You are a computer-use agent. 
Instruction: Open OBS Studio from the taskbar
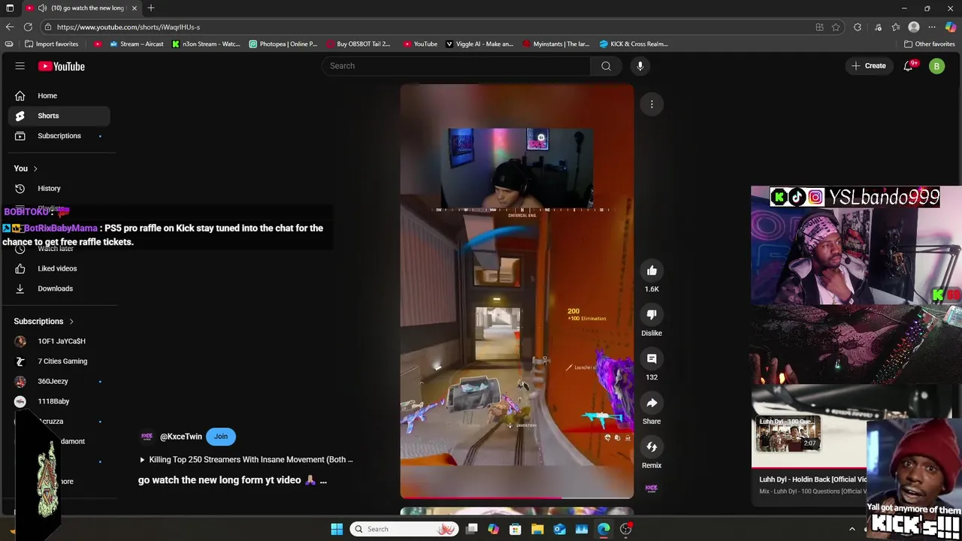pyautogui.click(x=625, y=529)
